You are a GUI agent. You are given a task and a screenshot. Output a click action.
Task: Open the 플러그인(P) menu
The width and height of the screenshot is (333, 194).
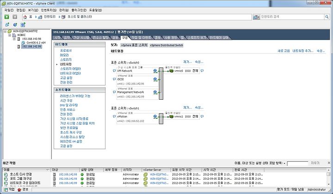tap(79, 10)
